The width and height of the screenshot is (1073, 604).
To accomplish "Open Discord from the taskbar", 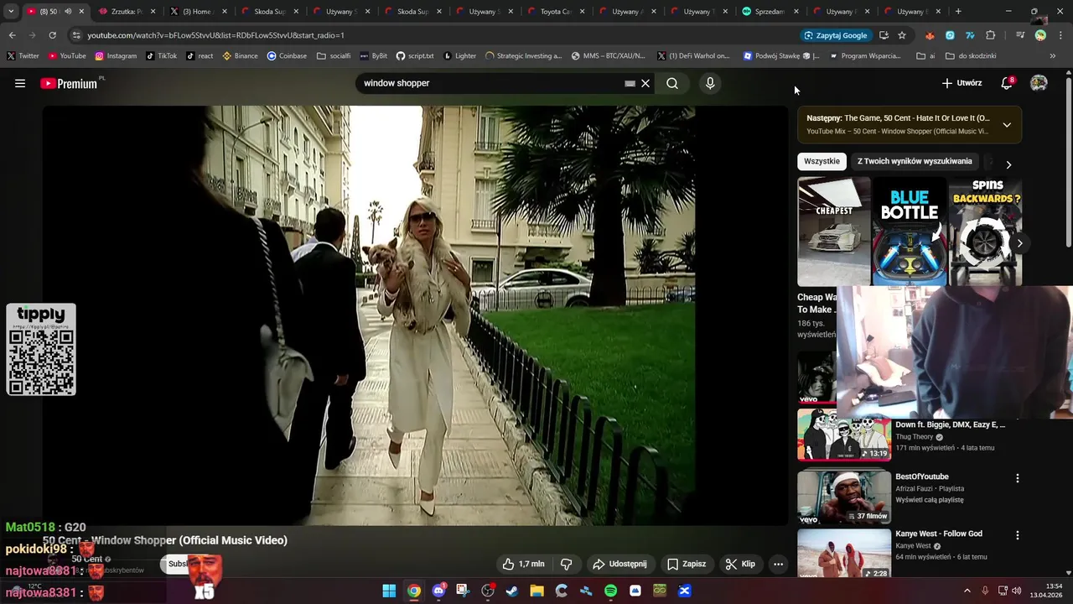I will pyautogui.click(x=438, y=591).
